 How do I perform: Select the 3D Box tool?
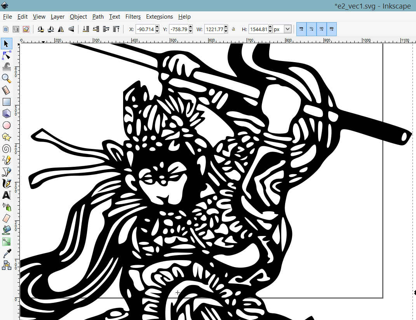pos(6,114)
